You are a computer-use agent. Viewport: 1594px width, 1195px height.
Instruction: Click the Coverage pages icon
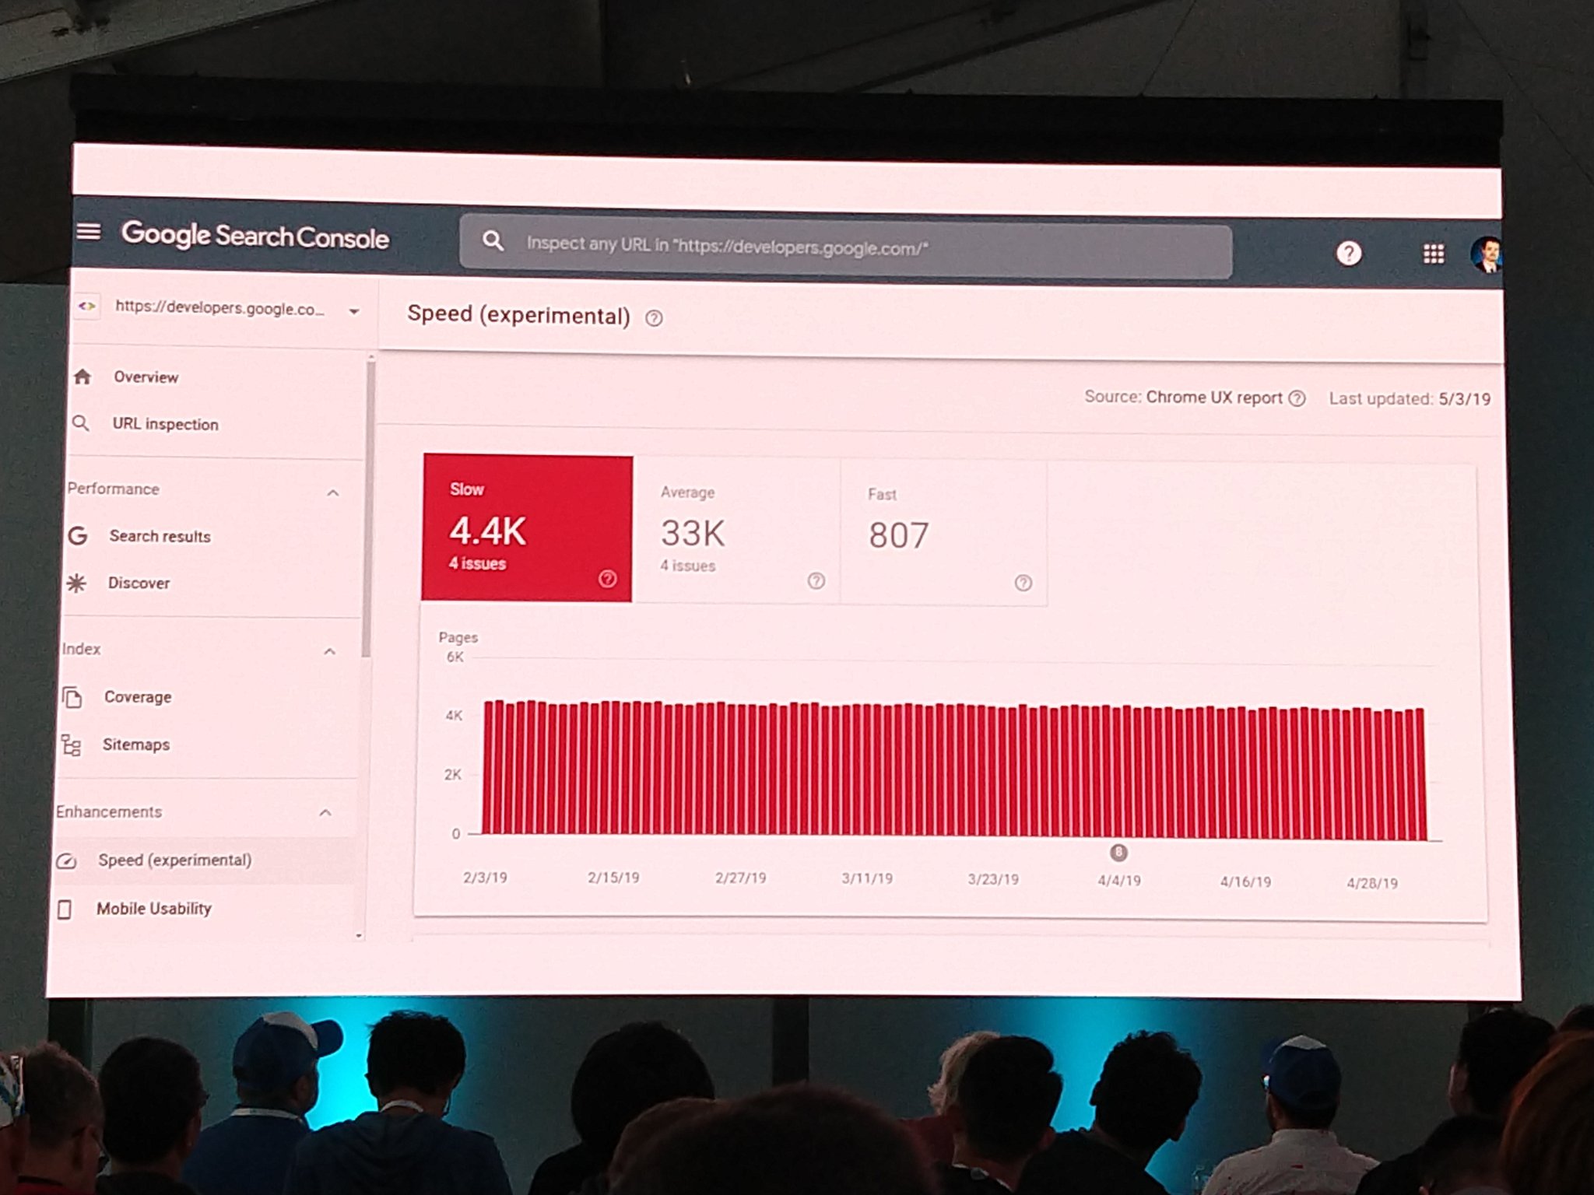tap(72, 697)
